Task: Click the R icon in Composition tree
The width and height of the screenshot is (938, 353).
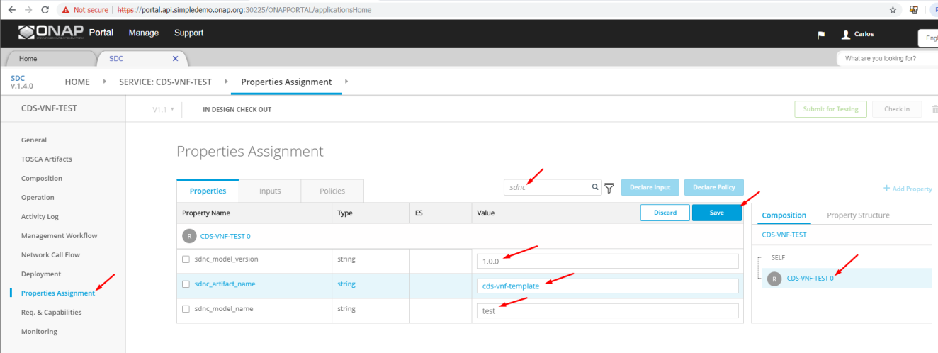Action: (x=774, y=279)
